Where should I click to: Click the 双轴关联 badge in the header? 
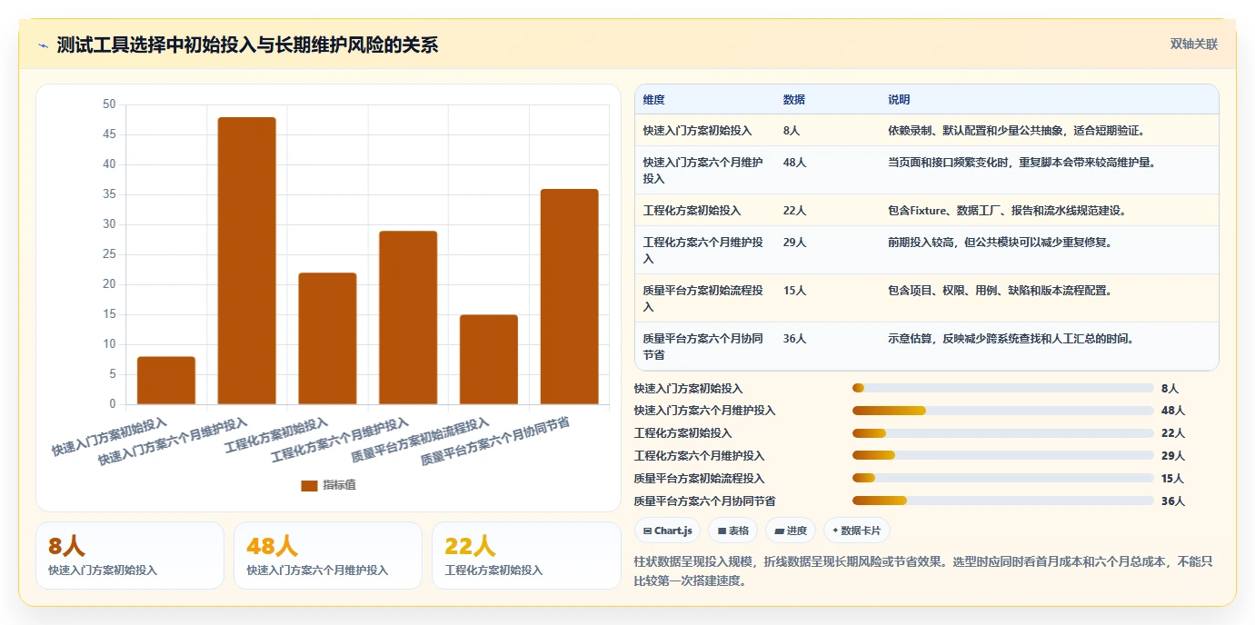tap(1193, 45)
